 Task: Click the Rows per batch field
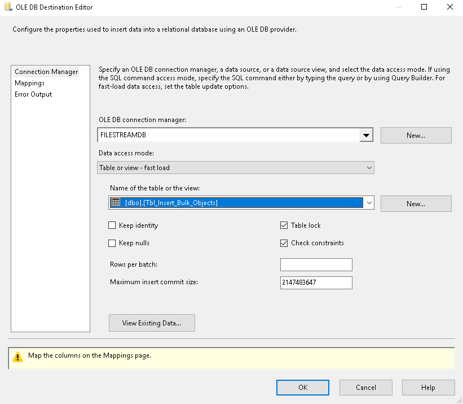[316, 265]
